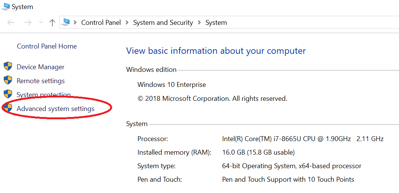Screen dimensions: 399x193
Task: Go back with the left arrow button
Action: (11, 23)
